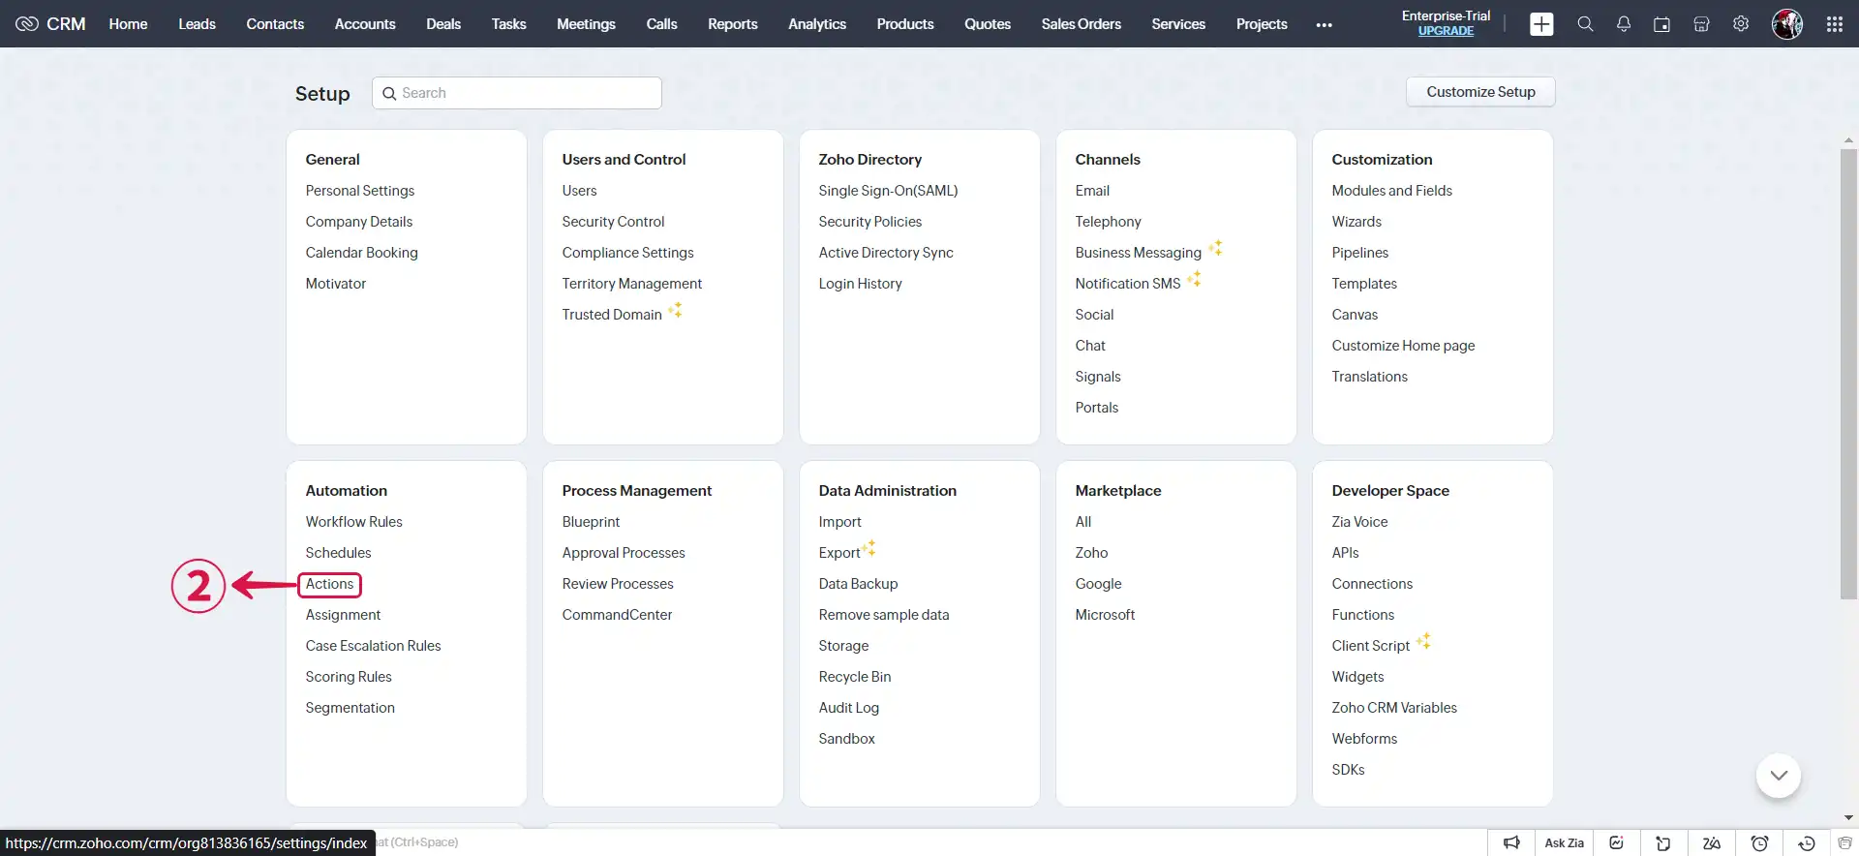Open Single Sign-On(SAML)
The height and width of the screenshot is (856, 1859).
[888, 191]
